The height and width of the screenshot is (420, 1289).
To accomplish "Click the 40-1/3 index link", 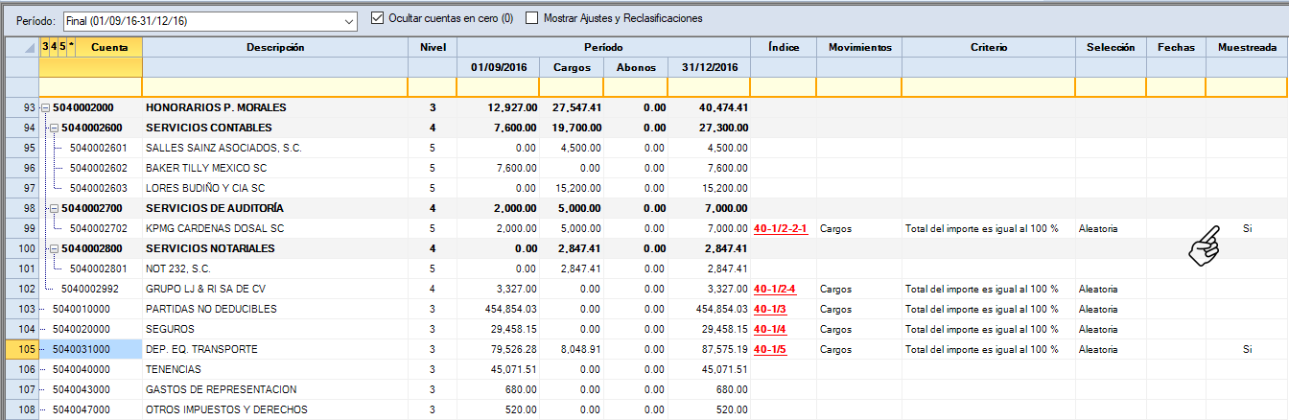I will click(x=770, y=309).
